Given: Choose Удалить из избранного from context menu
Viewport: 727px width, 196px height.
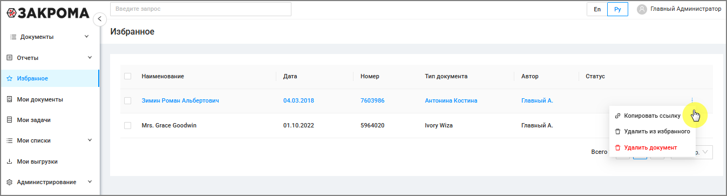Looking at the screenshot, I should click(x=652, y=131).
